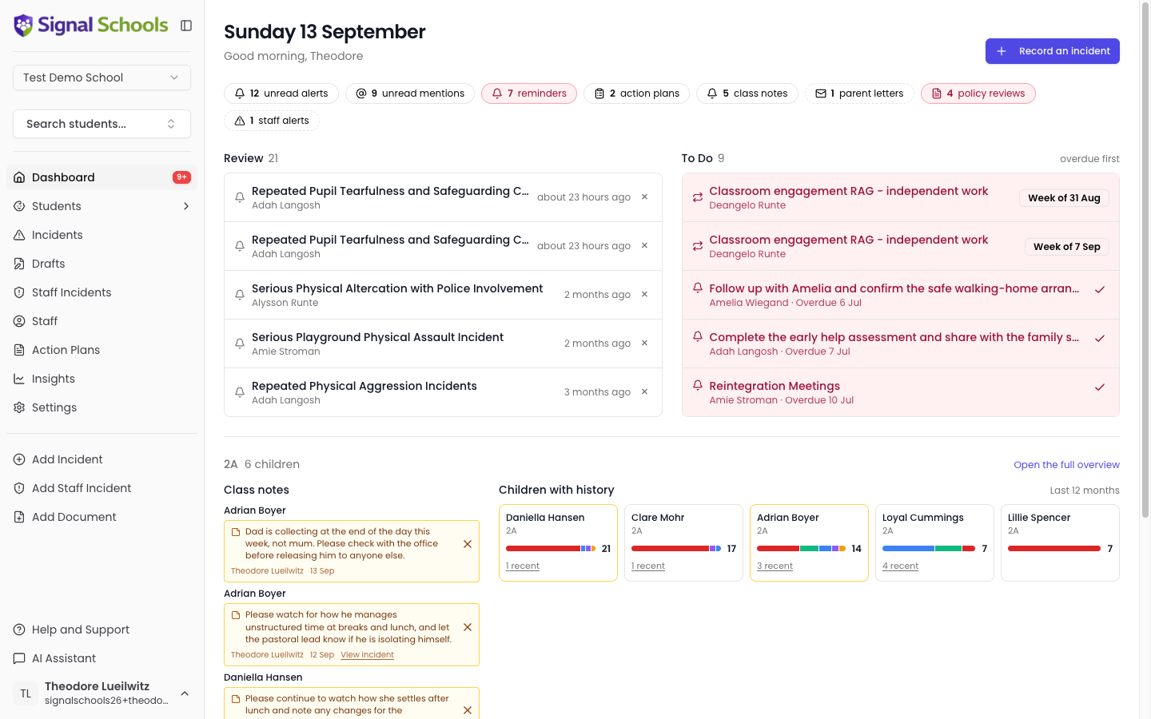The image size is (1151, 719).
Task: Click Loyal Cummings's incident color bar
Action: [x=929, y=549]
